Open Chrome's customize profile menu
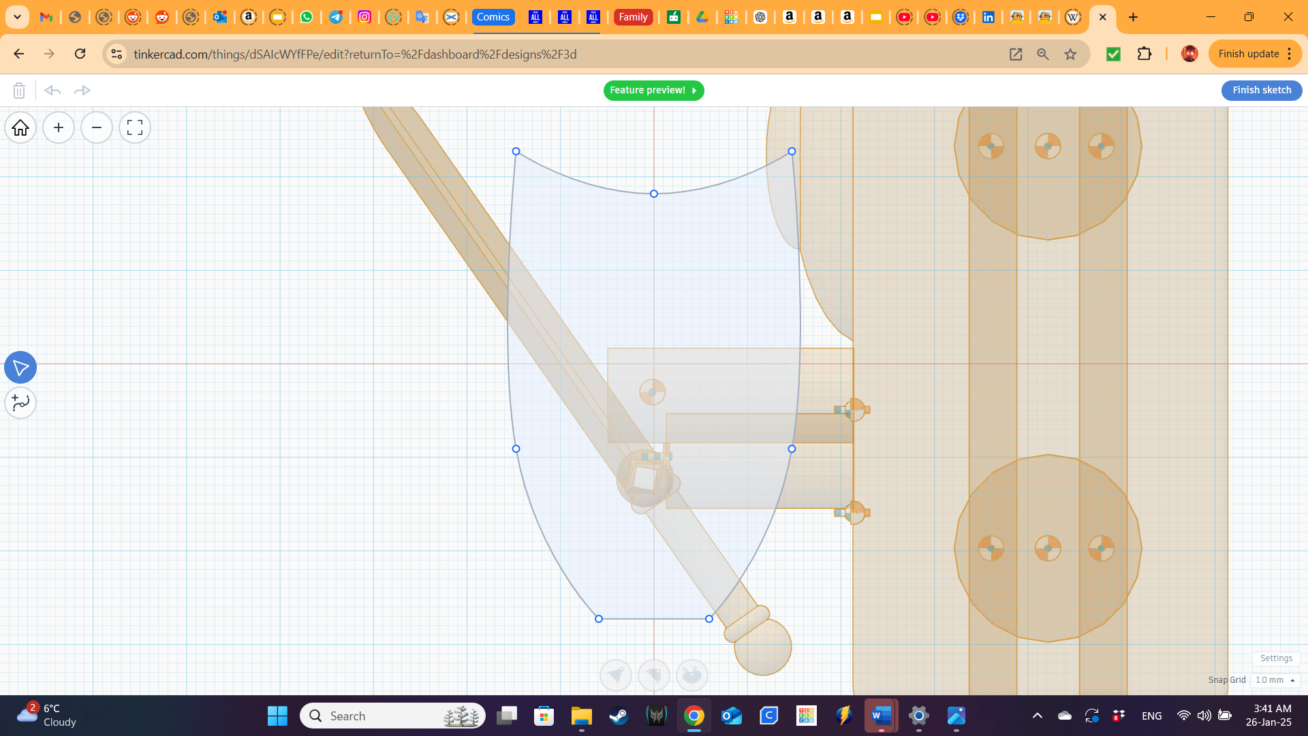Viewport: 1308px width, 736px height. 1189,54
